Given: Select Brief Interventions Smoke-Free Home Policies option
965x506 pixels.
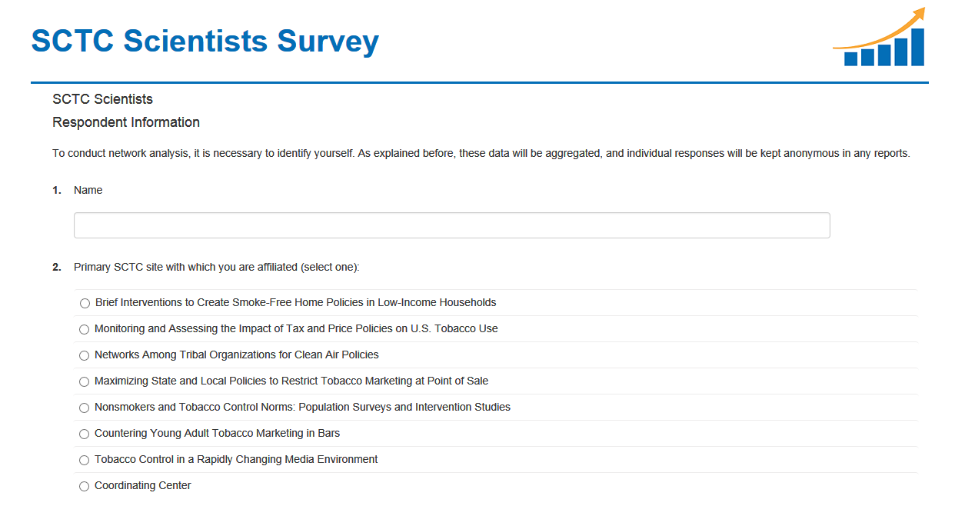Looking at the screenshot, I should [85, 303].
